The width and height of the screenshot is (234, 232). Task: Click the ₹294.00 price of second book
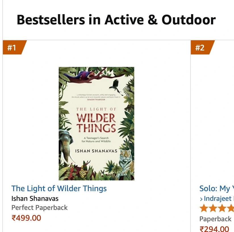coord(214,229)
